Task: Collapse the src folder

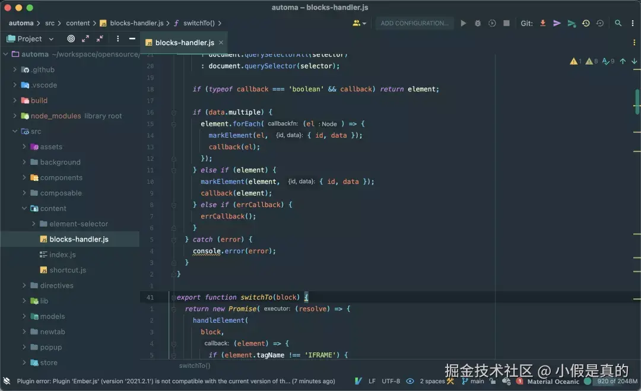Action: [15, 131]
